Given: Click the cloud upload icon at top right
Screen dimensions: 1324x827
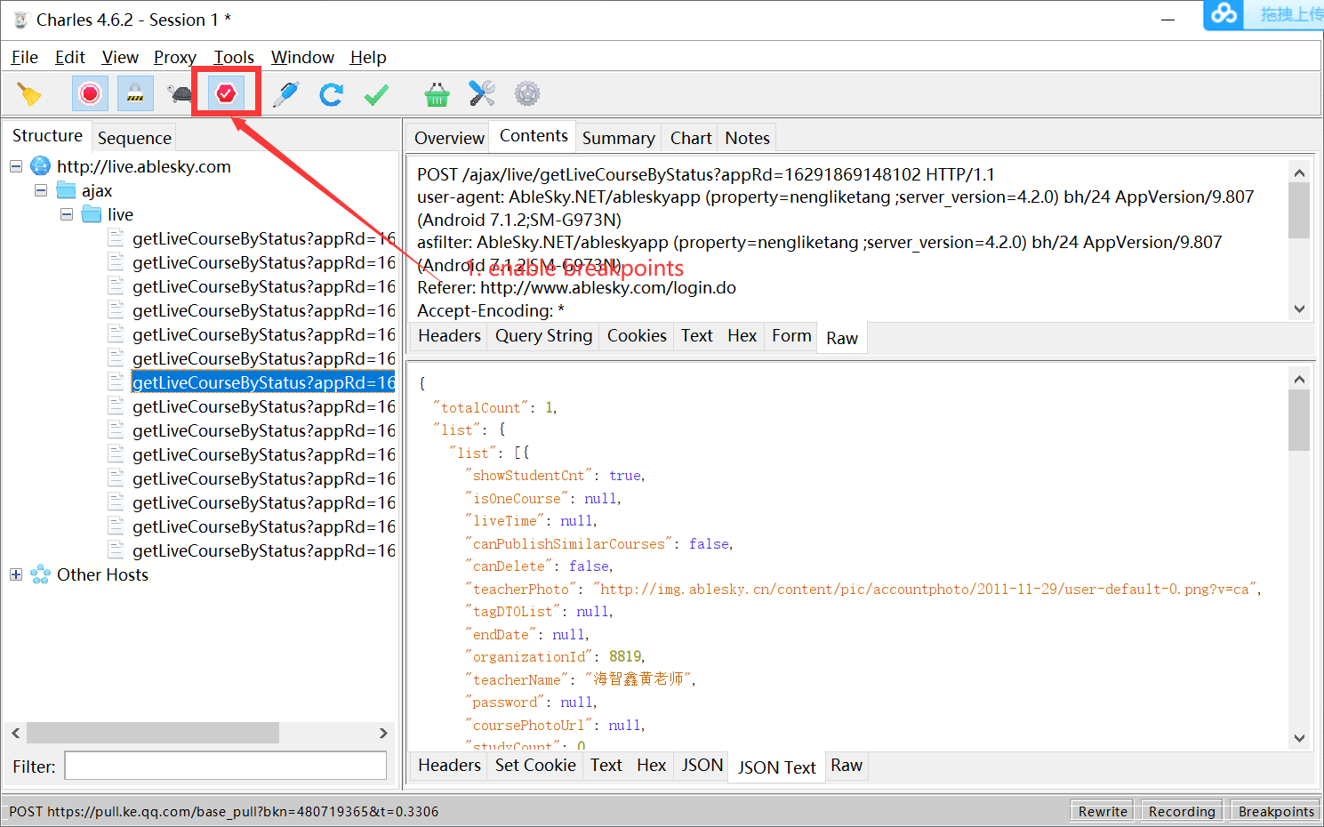Looking at the screenshot, I should [1224, 13].
